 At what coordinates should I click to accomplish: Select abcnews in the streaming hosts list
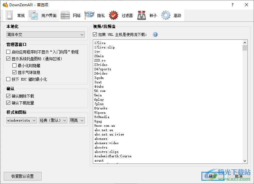pos(102,139)
